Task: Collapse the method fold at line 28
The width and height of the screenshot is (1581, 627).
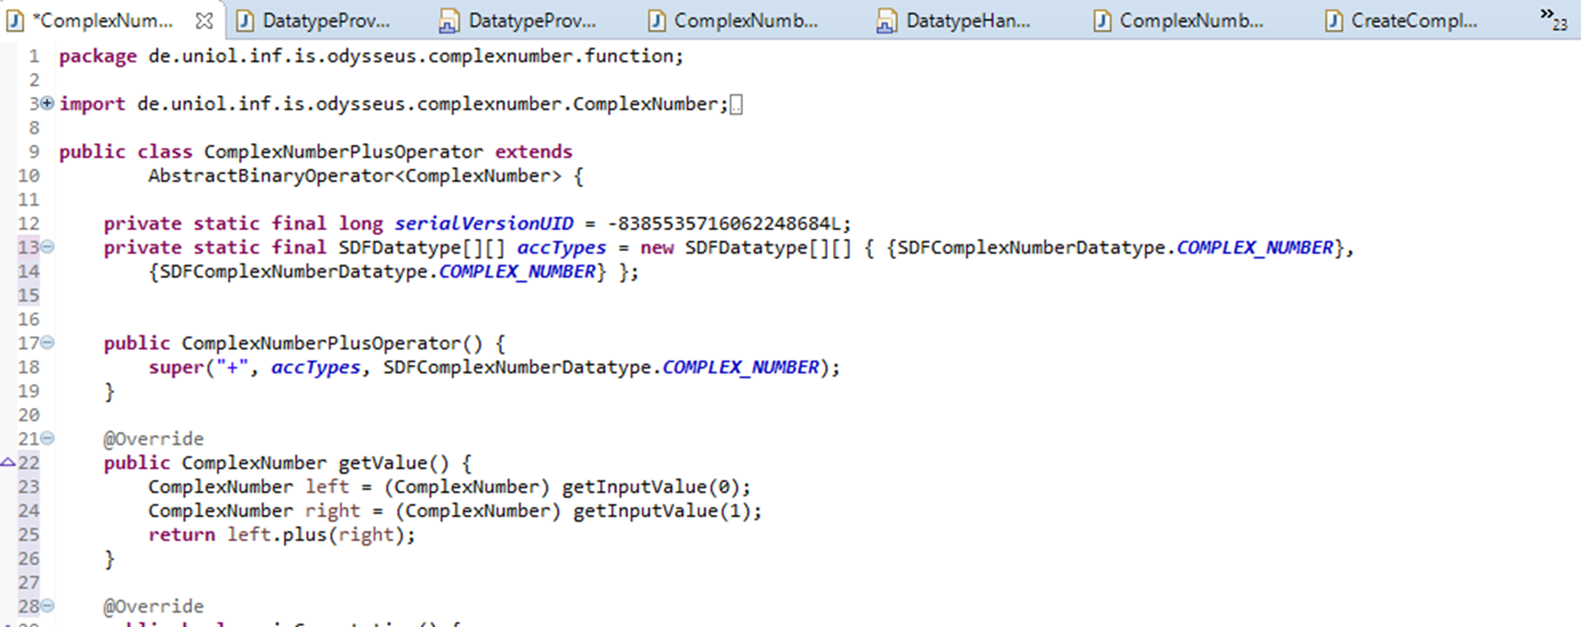Action: click(x=48, y=606)
